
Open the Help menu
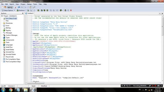[45, 4]
